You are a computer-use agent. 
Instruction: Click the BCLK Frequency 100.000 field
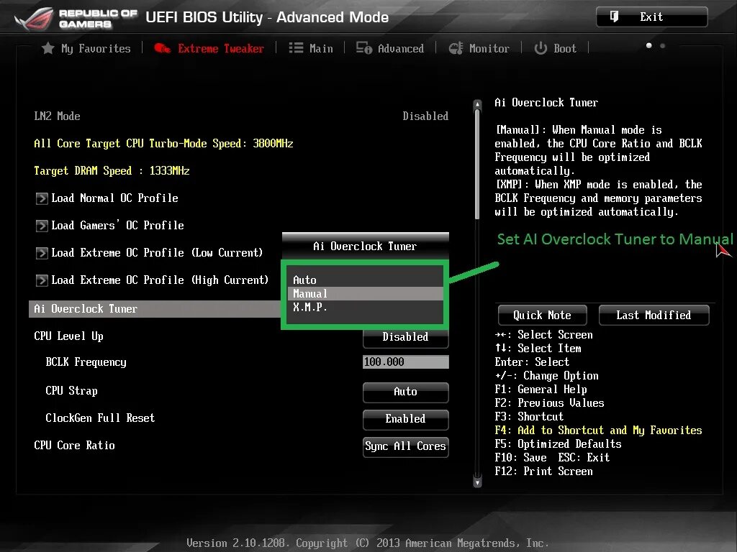pos(406,362)
